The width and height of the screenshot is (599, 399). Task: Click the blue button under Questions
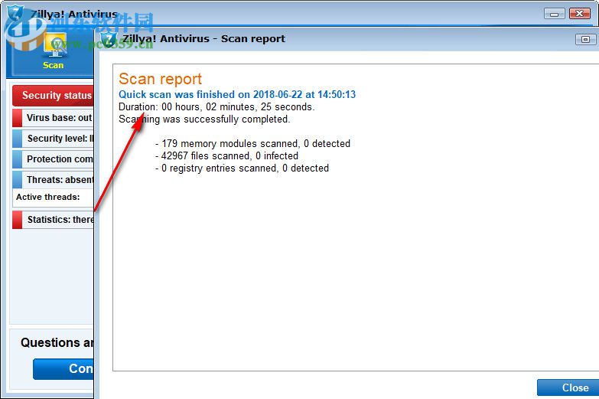(63, 369)
